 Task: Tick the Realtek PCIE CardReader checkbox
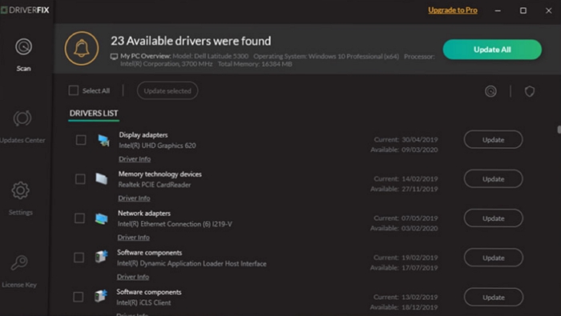pos(80,179)
